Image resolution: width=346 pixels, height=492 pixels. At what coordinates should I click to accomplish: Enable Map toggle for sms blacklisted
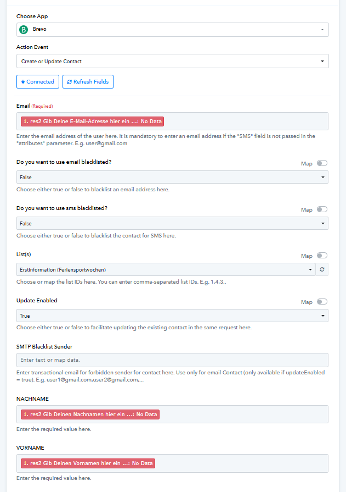[321, 209]
